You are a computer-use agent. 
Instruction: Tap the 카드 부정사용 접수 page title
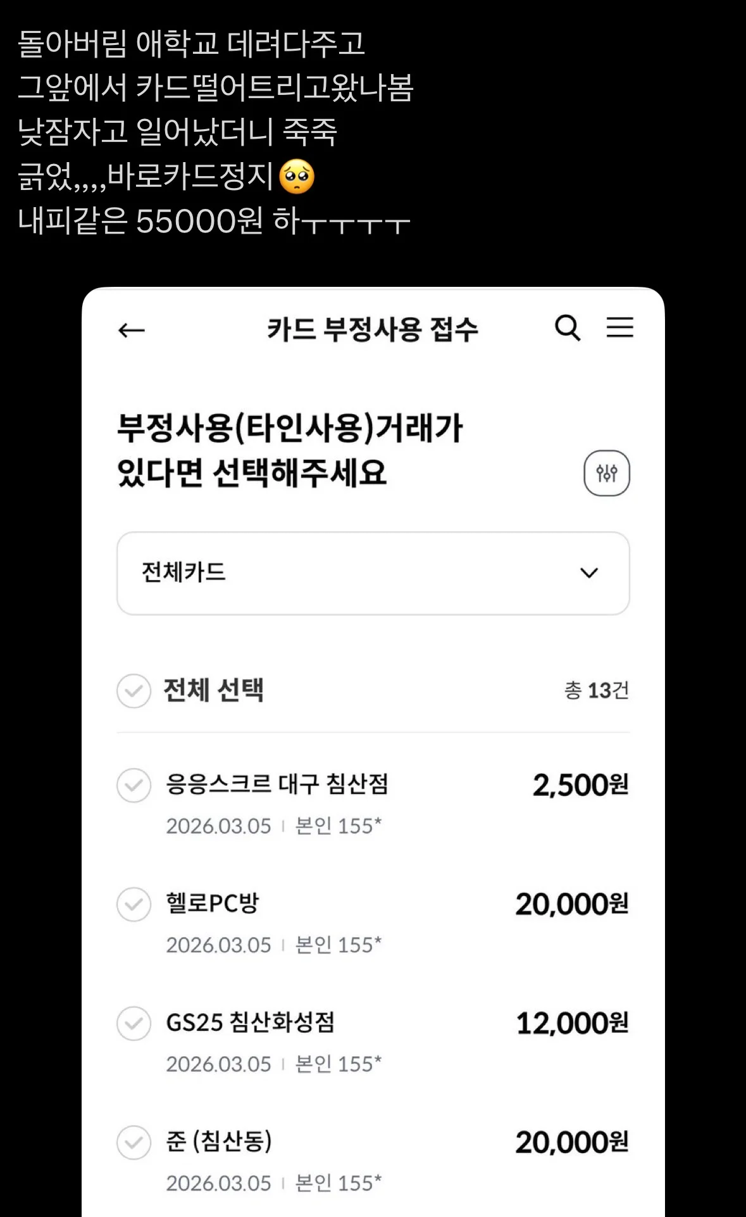coord(372,329)
